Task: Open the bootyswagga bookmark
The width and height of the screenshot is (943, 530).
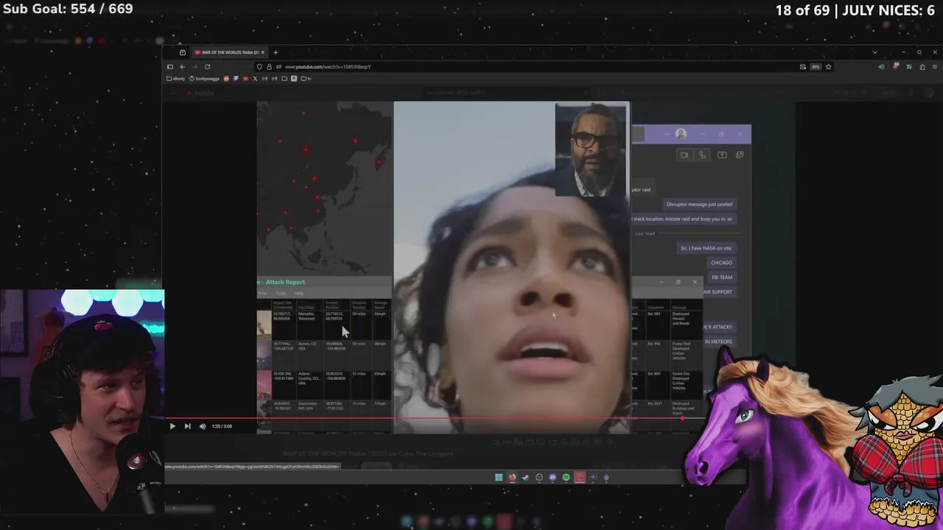Action: pyautogui.click(x=204, y=79)
